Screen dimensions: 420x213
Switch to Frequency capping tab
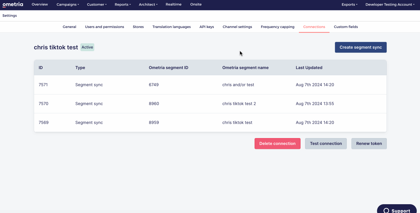277,27
